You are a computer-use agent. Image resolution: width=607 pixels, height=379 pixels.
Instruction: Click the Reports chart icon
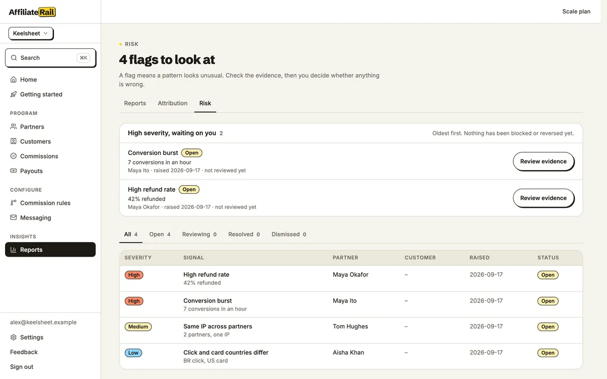click(x=13, y=250)
